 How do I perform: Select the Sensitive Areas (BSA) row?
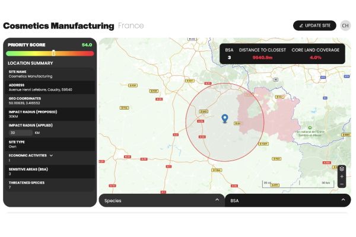[50, 171]
